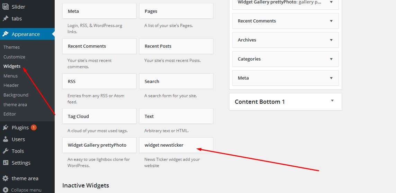Expand the Recent Comments sidebar widget
Image resolution: width=396 pixels, height=193 pixels.
pyautogui.click(x=331, y=21)
